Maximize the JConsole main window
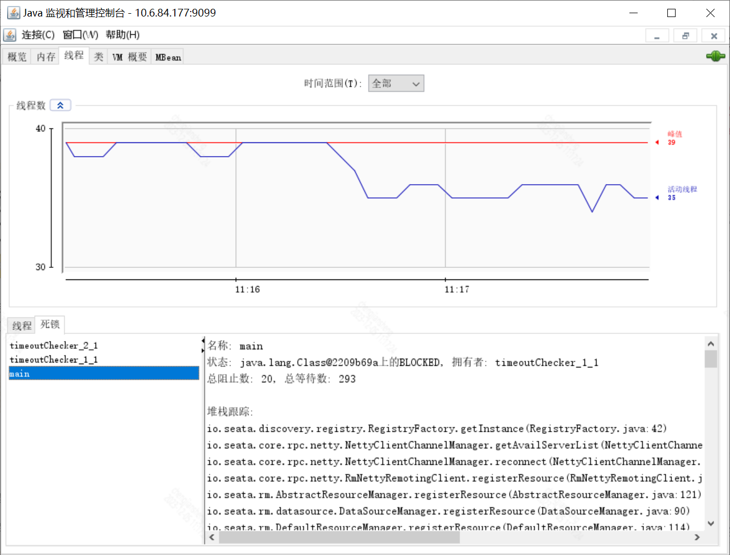 tap(671, 13)
